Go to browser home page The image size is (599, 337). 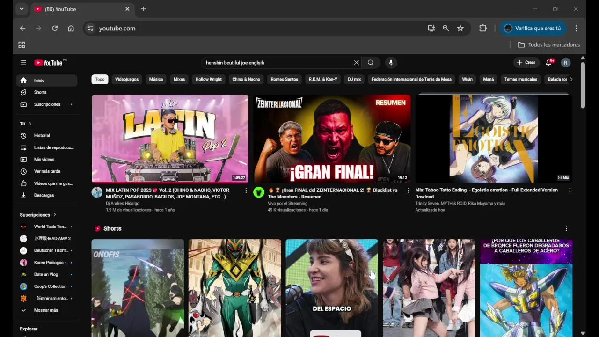tap(71, 28)
